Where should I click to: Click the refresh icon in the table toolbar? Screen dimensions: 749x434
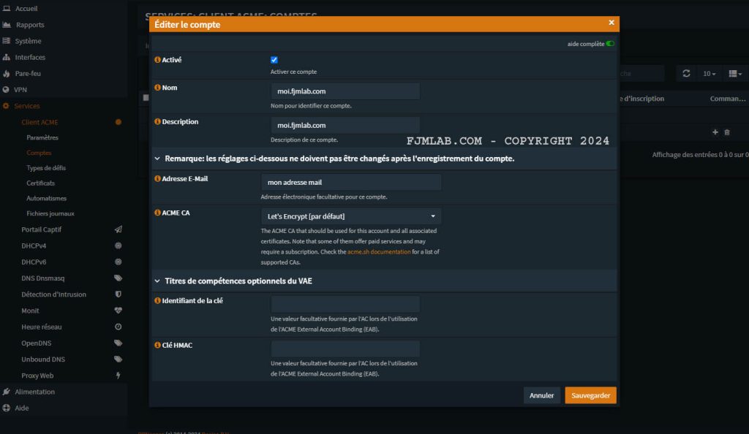pos(686,74)
